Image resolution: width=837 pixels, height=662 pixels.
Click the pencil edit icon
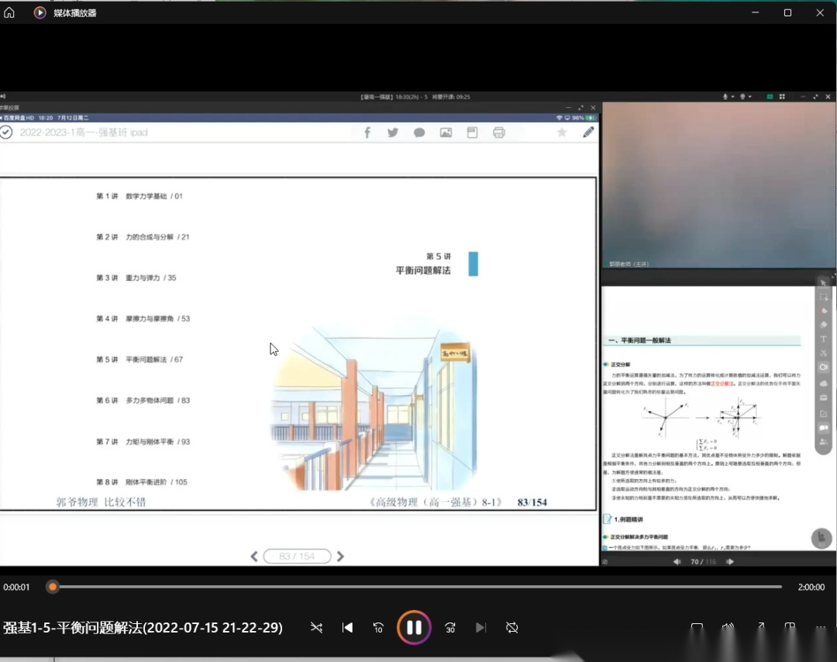pyautogui.click(x=589, y=133)
